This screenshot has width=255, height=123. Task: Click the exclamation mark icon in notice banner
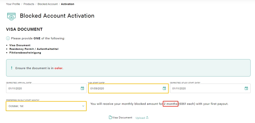tap(11, 68)
